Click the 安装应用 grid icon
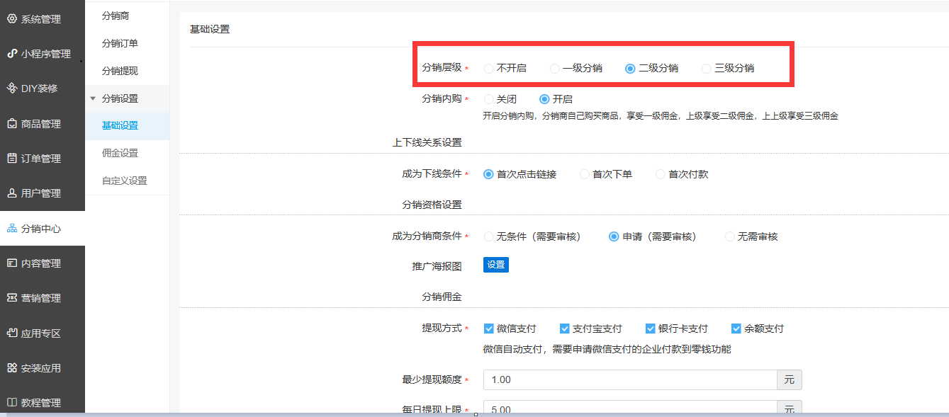 click(x=11, y=368)
